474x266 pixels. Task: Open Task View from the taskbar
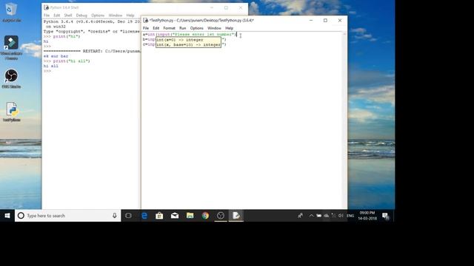(x=128, y=216)
